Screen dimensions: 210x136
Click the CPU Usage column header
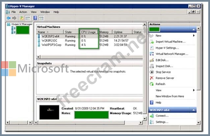pos(88,32)
